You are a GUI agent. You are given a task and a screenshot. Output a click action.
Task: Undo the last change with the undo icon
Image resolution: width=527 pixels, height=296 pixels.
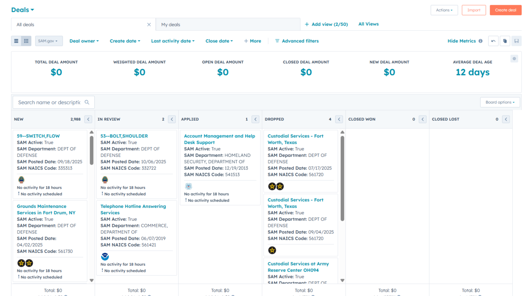point(493,41)
